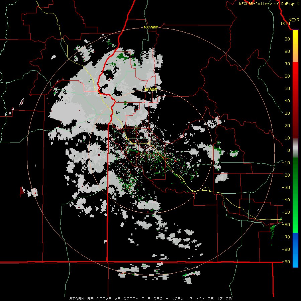Image resolution: width=301 pixels, height=301 pixels.
Task: Click the -70 value on the velocity scale
Action: [x=286, y=237]
